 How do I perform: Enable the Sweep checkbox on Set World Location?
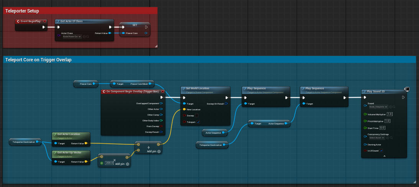pyautogui.click(x=197, y=115)
